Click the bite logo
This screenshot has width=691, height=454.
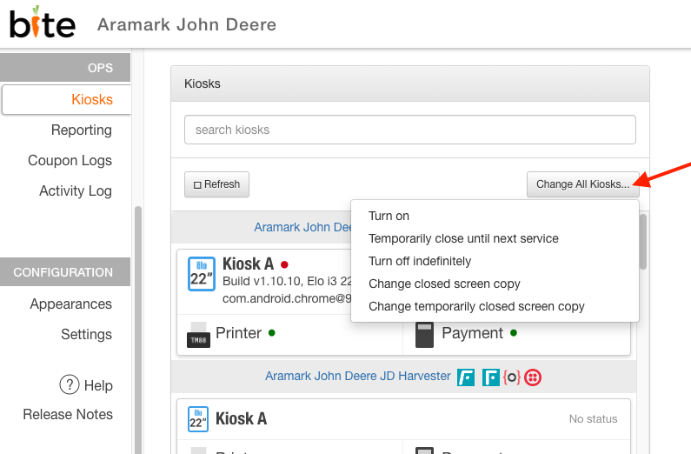pos(43,23)
